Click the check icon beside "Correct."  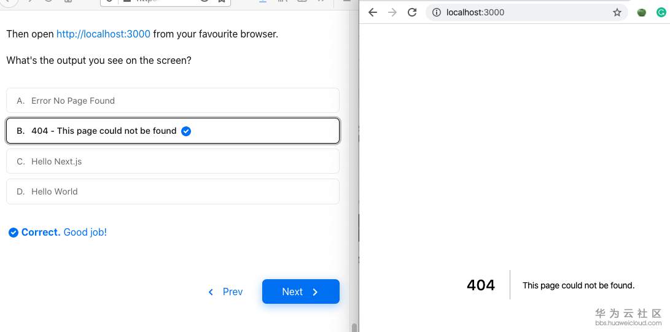(14, 233)
